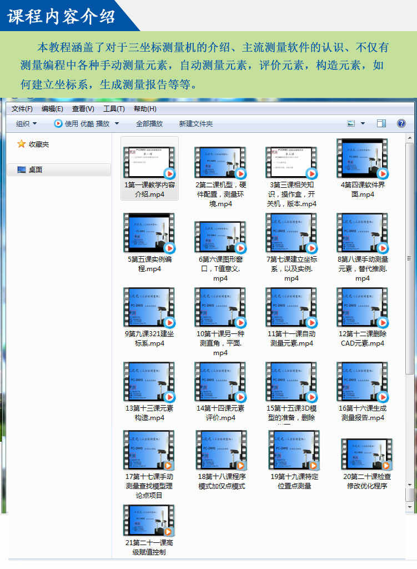Click 全部播放 button

coord(149,124)
